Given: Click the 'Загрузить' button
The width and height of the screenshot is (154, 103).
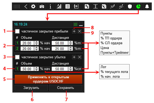Looking at the screenshot, I should (x=31, y=88).
